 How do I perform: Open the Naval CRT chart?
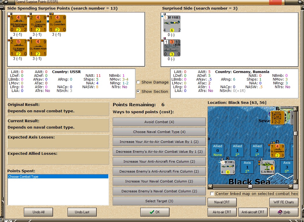pos(222,202)
